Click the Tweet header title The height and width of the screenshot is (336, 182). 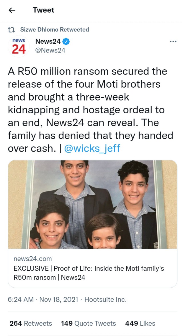[x=43, y=10]
